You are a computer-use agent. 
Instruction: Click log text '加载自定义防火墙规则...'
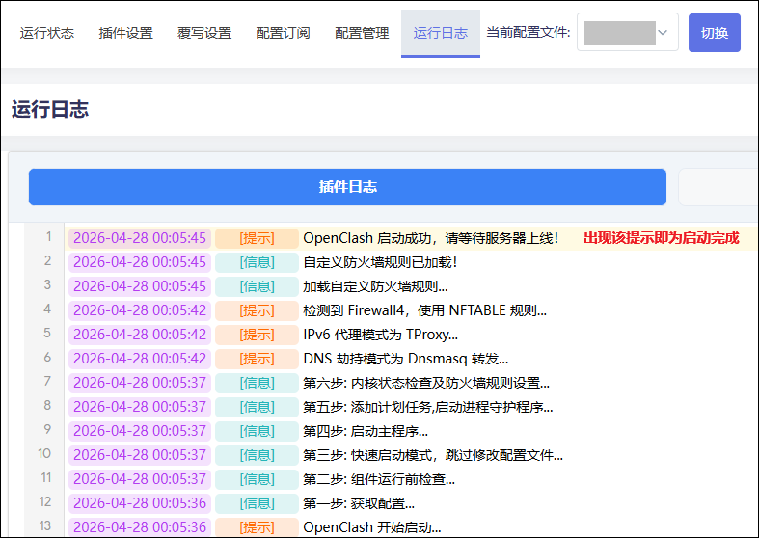375,286
